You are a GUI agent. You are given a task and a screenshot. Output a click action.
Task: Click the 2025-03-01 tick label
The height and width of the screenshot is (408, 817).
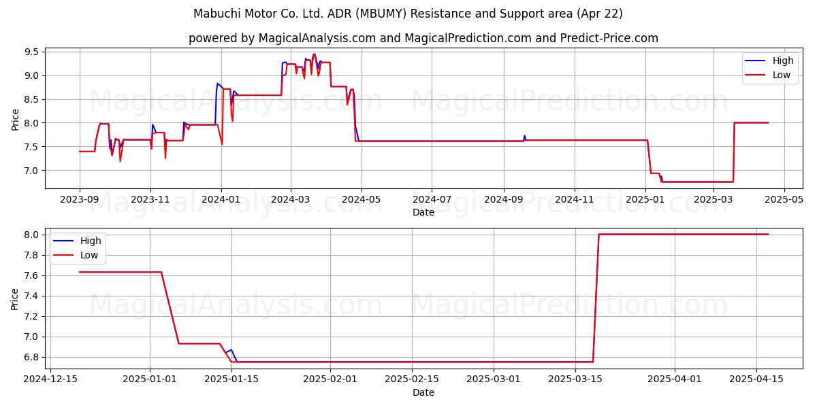coord(493,379)
